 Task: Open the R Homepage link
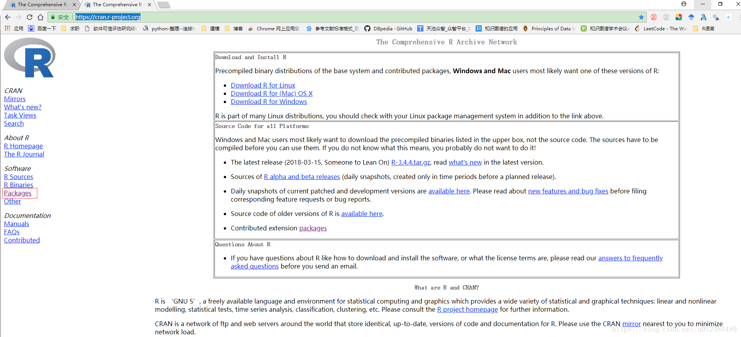pos(23,146)
